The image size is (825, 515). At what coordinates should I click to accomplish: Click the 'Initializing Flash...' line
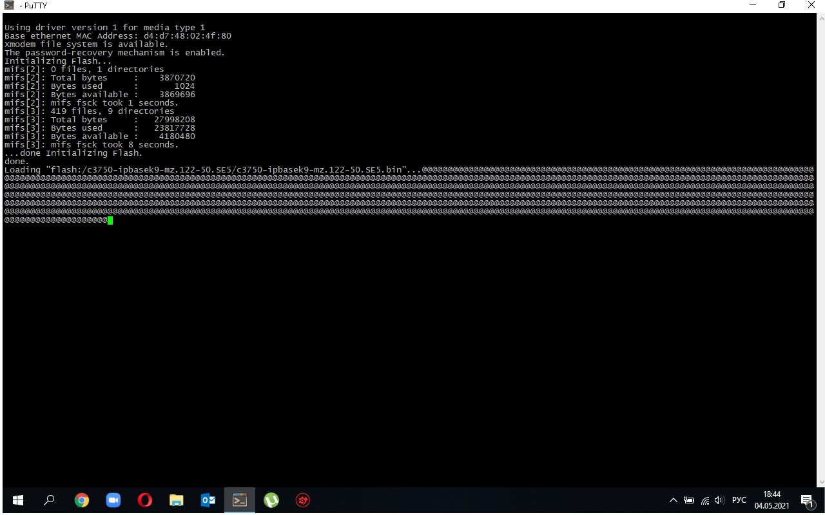57,61
